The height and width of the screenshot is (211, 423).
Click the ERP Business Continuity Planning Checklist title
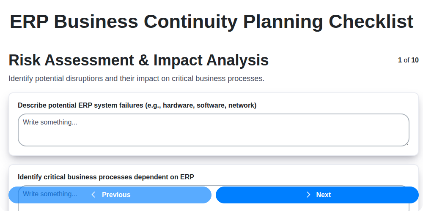[x=211, y=22]
